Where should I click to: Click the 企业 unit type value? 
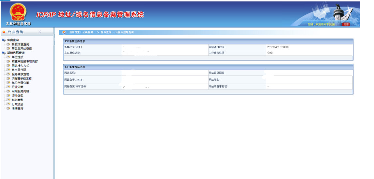pos(270,53)
